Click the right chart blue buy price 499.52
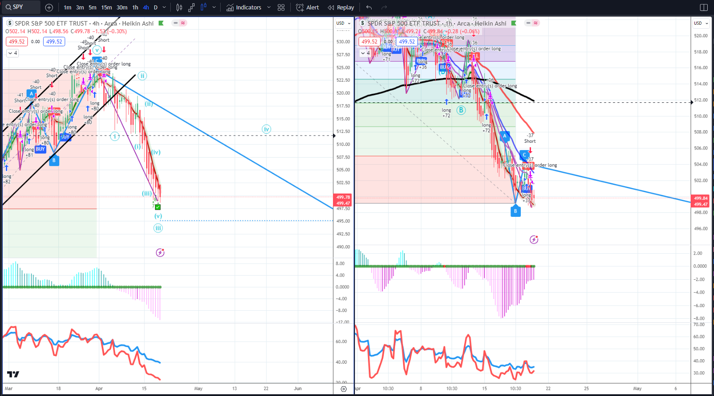714x396 pixels. point(407,42)
